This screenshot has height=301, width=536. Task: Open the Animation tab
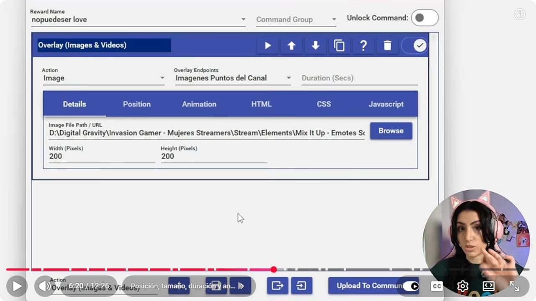[x=199, y=104]
